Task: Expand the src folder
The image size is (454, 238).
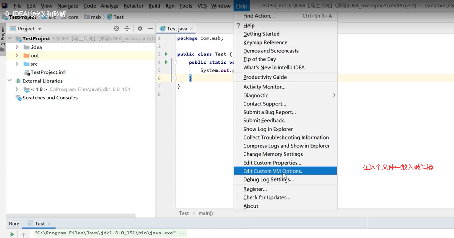Action: click(17, 64)
